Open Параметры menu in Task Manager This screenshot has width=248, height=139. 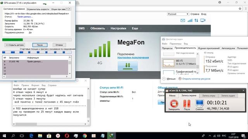point(176,44)
